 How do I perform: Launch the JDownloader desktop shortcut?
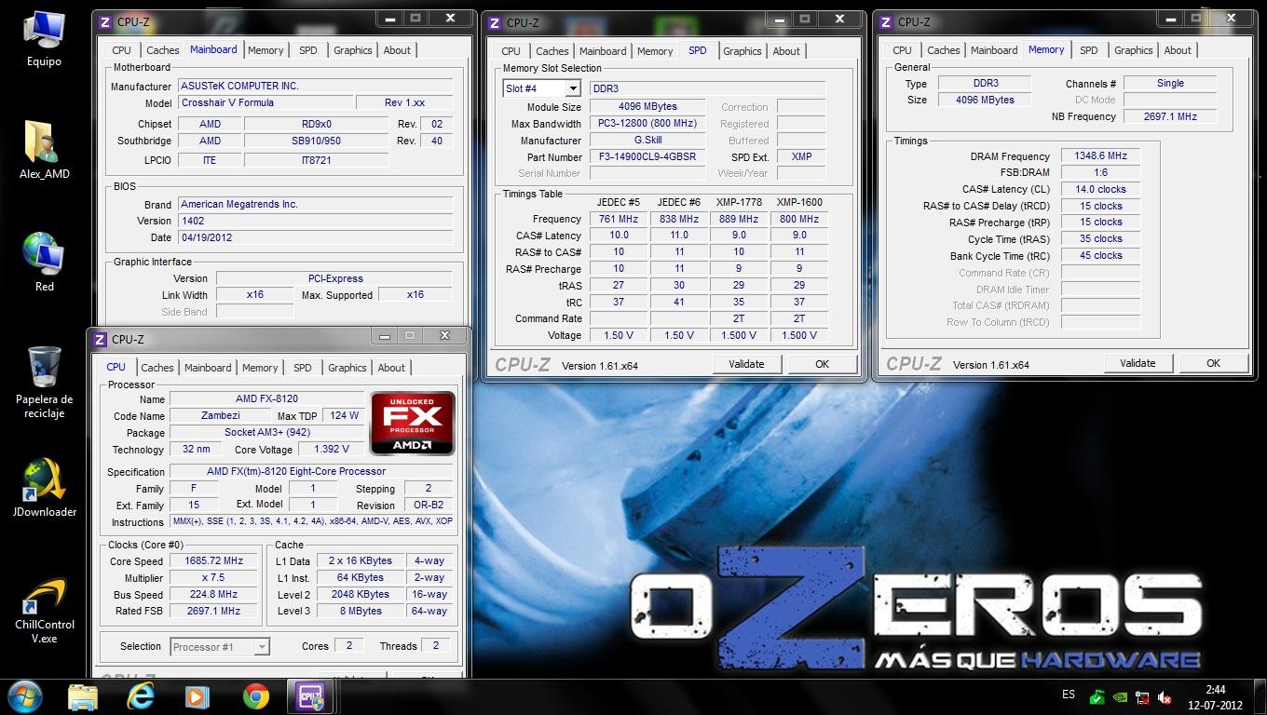[x=44, y=488]
